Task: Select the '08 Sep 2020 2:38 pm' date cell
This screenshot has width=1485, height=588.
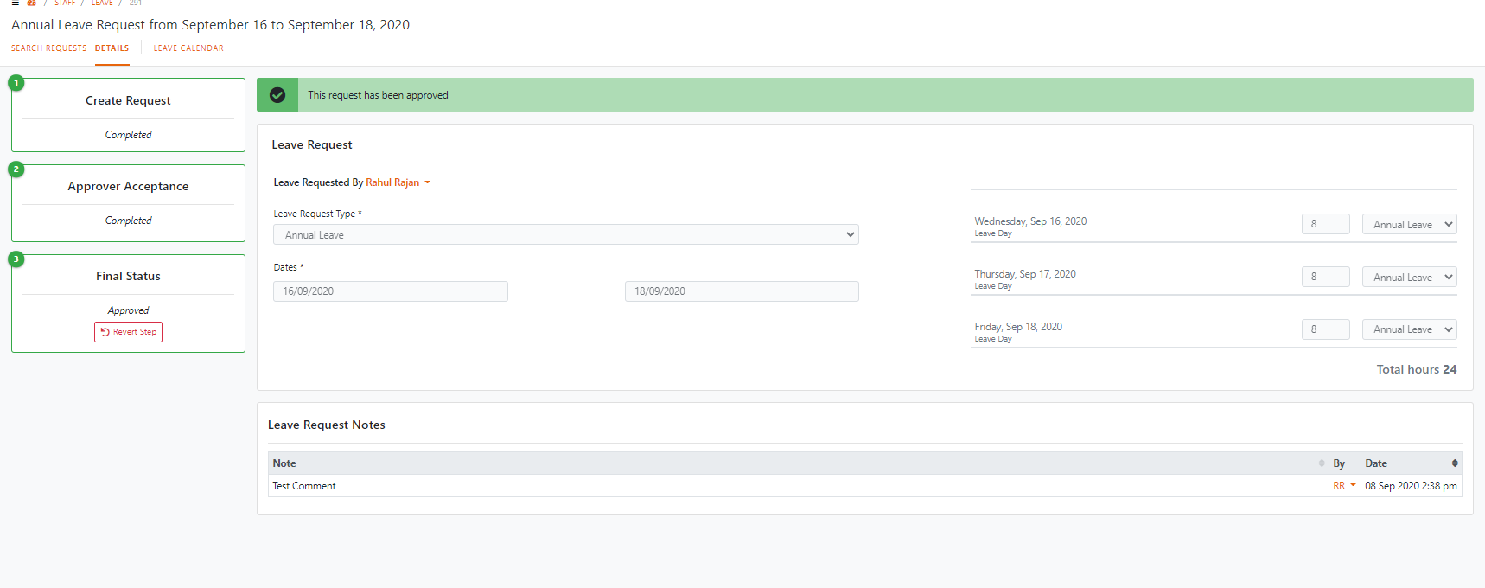Action: tap(1411, 486)
